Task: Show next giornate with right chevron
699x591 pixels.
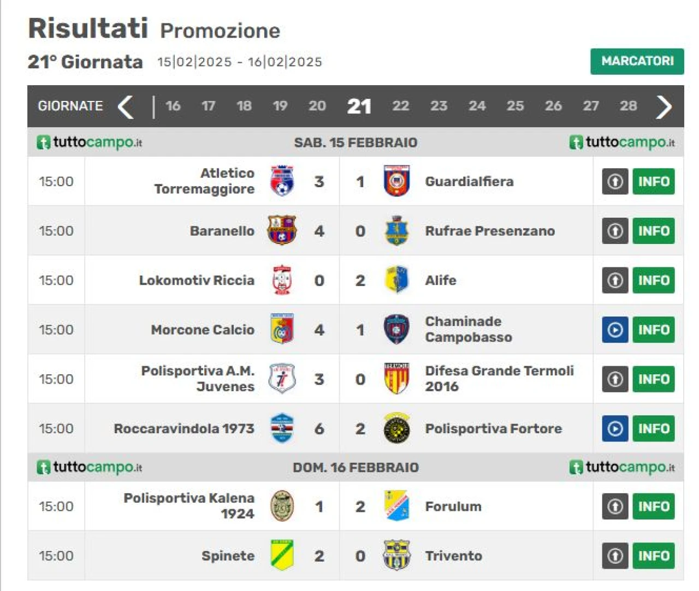Action: pos(664,106)
